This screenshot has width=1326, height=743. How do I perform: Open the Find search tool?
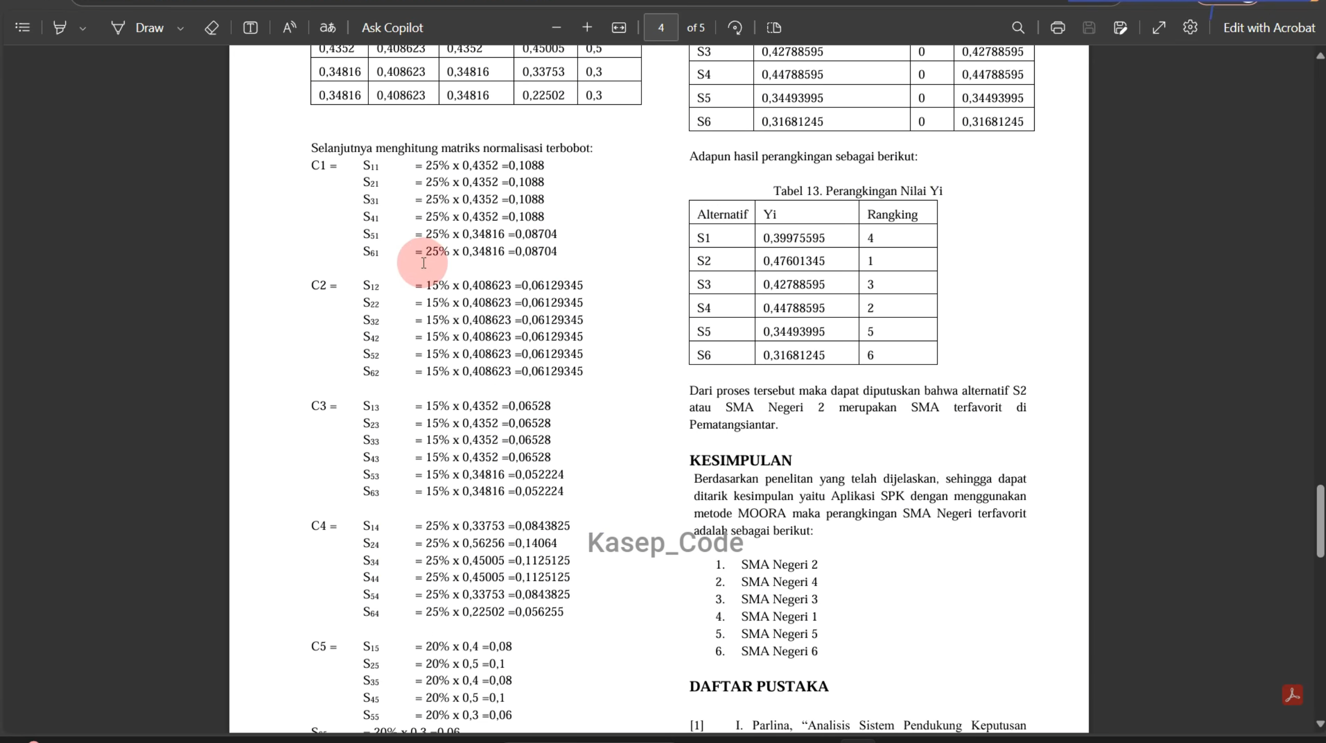coord(1018,28)
